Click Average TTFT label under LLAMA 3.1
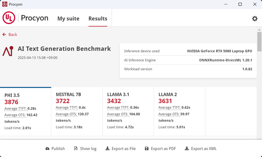The width and height of the screenshot is (262, 157). [118, 108]
